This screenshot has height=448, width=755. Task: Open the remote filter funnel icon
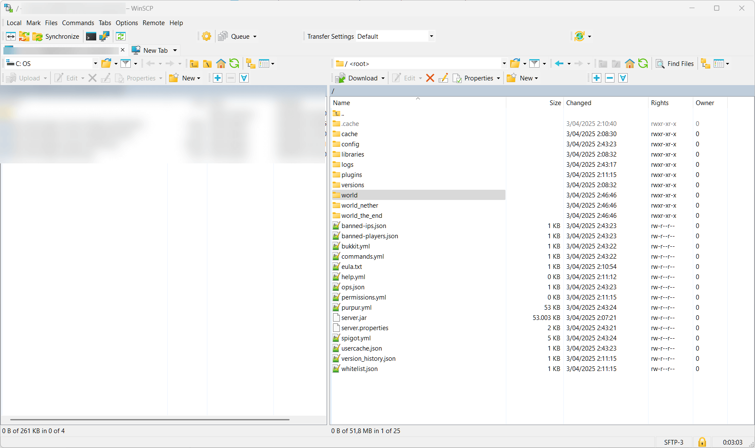point(535,63)
